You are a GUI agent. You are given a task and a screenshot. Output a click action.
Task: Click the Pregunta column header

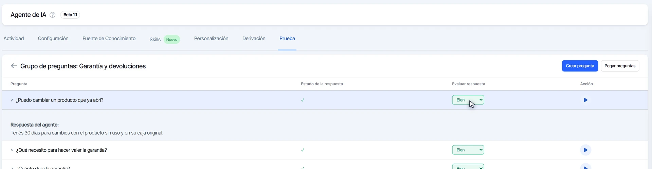19,84
